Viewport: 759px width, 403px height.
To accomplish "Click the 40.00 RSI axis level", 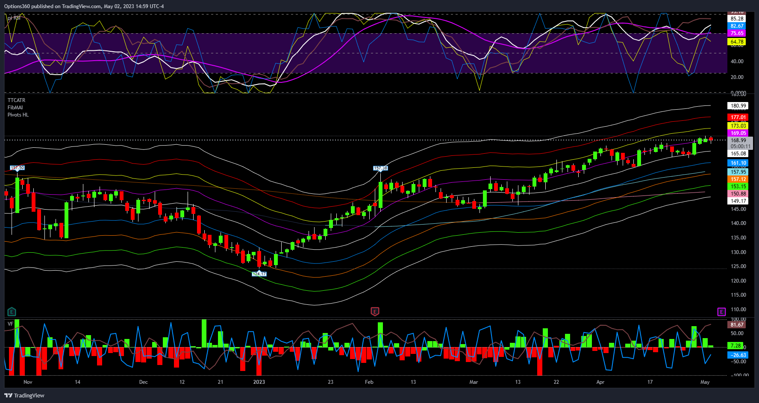I will click(x=737, y=61).
